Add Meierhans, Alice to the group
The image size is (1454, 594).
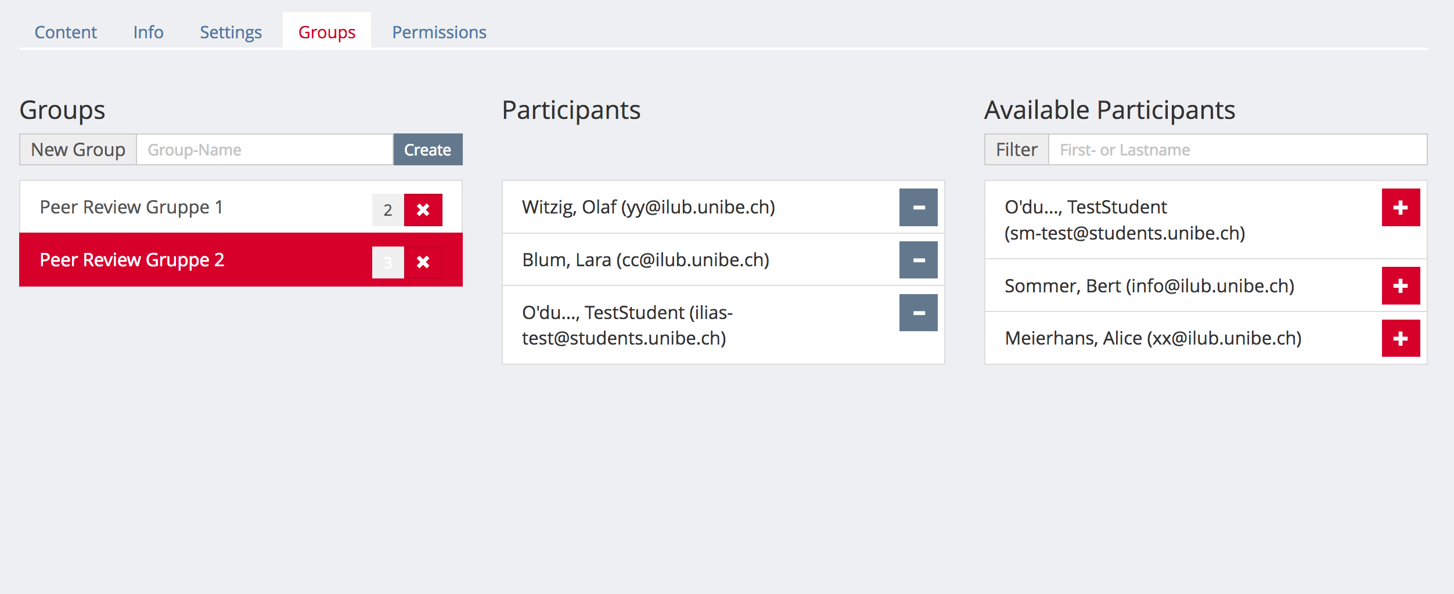point(1401,338)
